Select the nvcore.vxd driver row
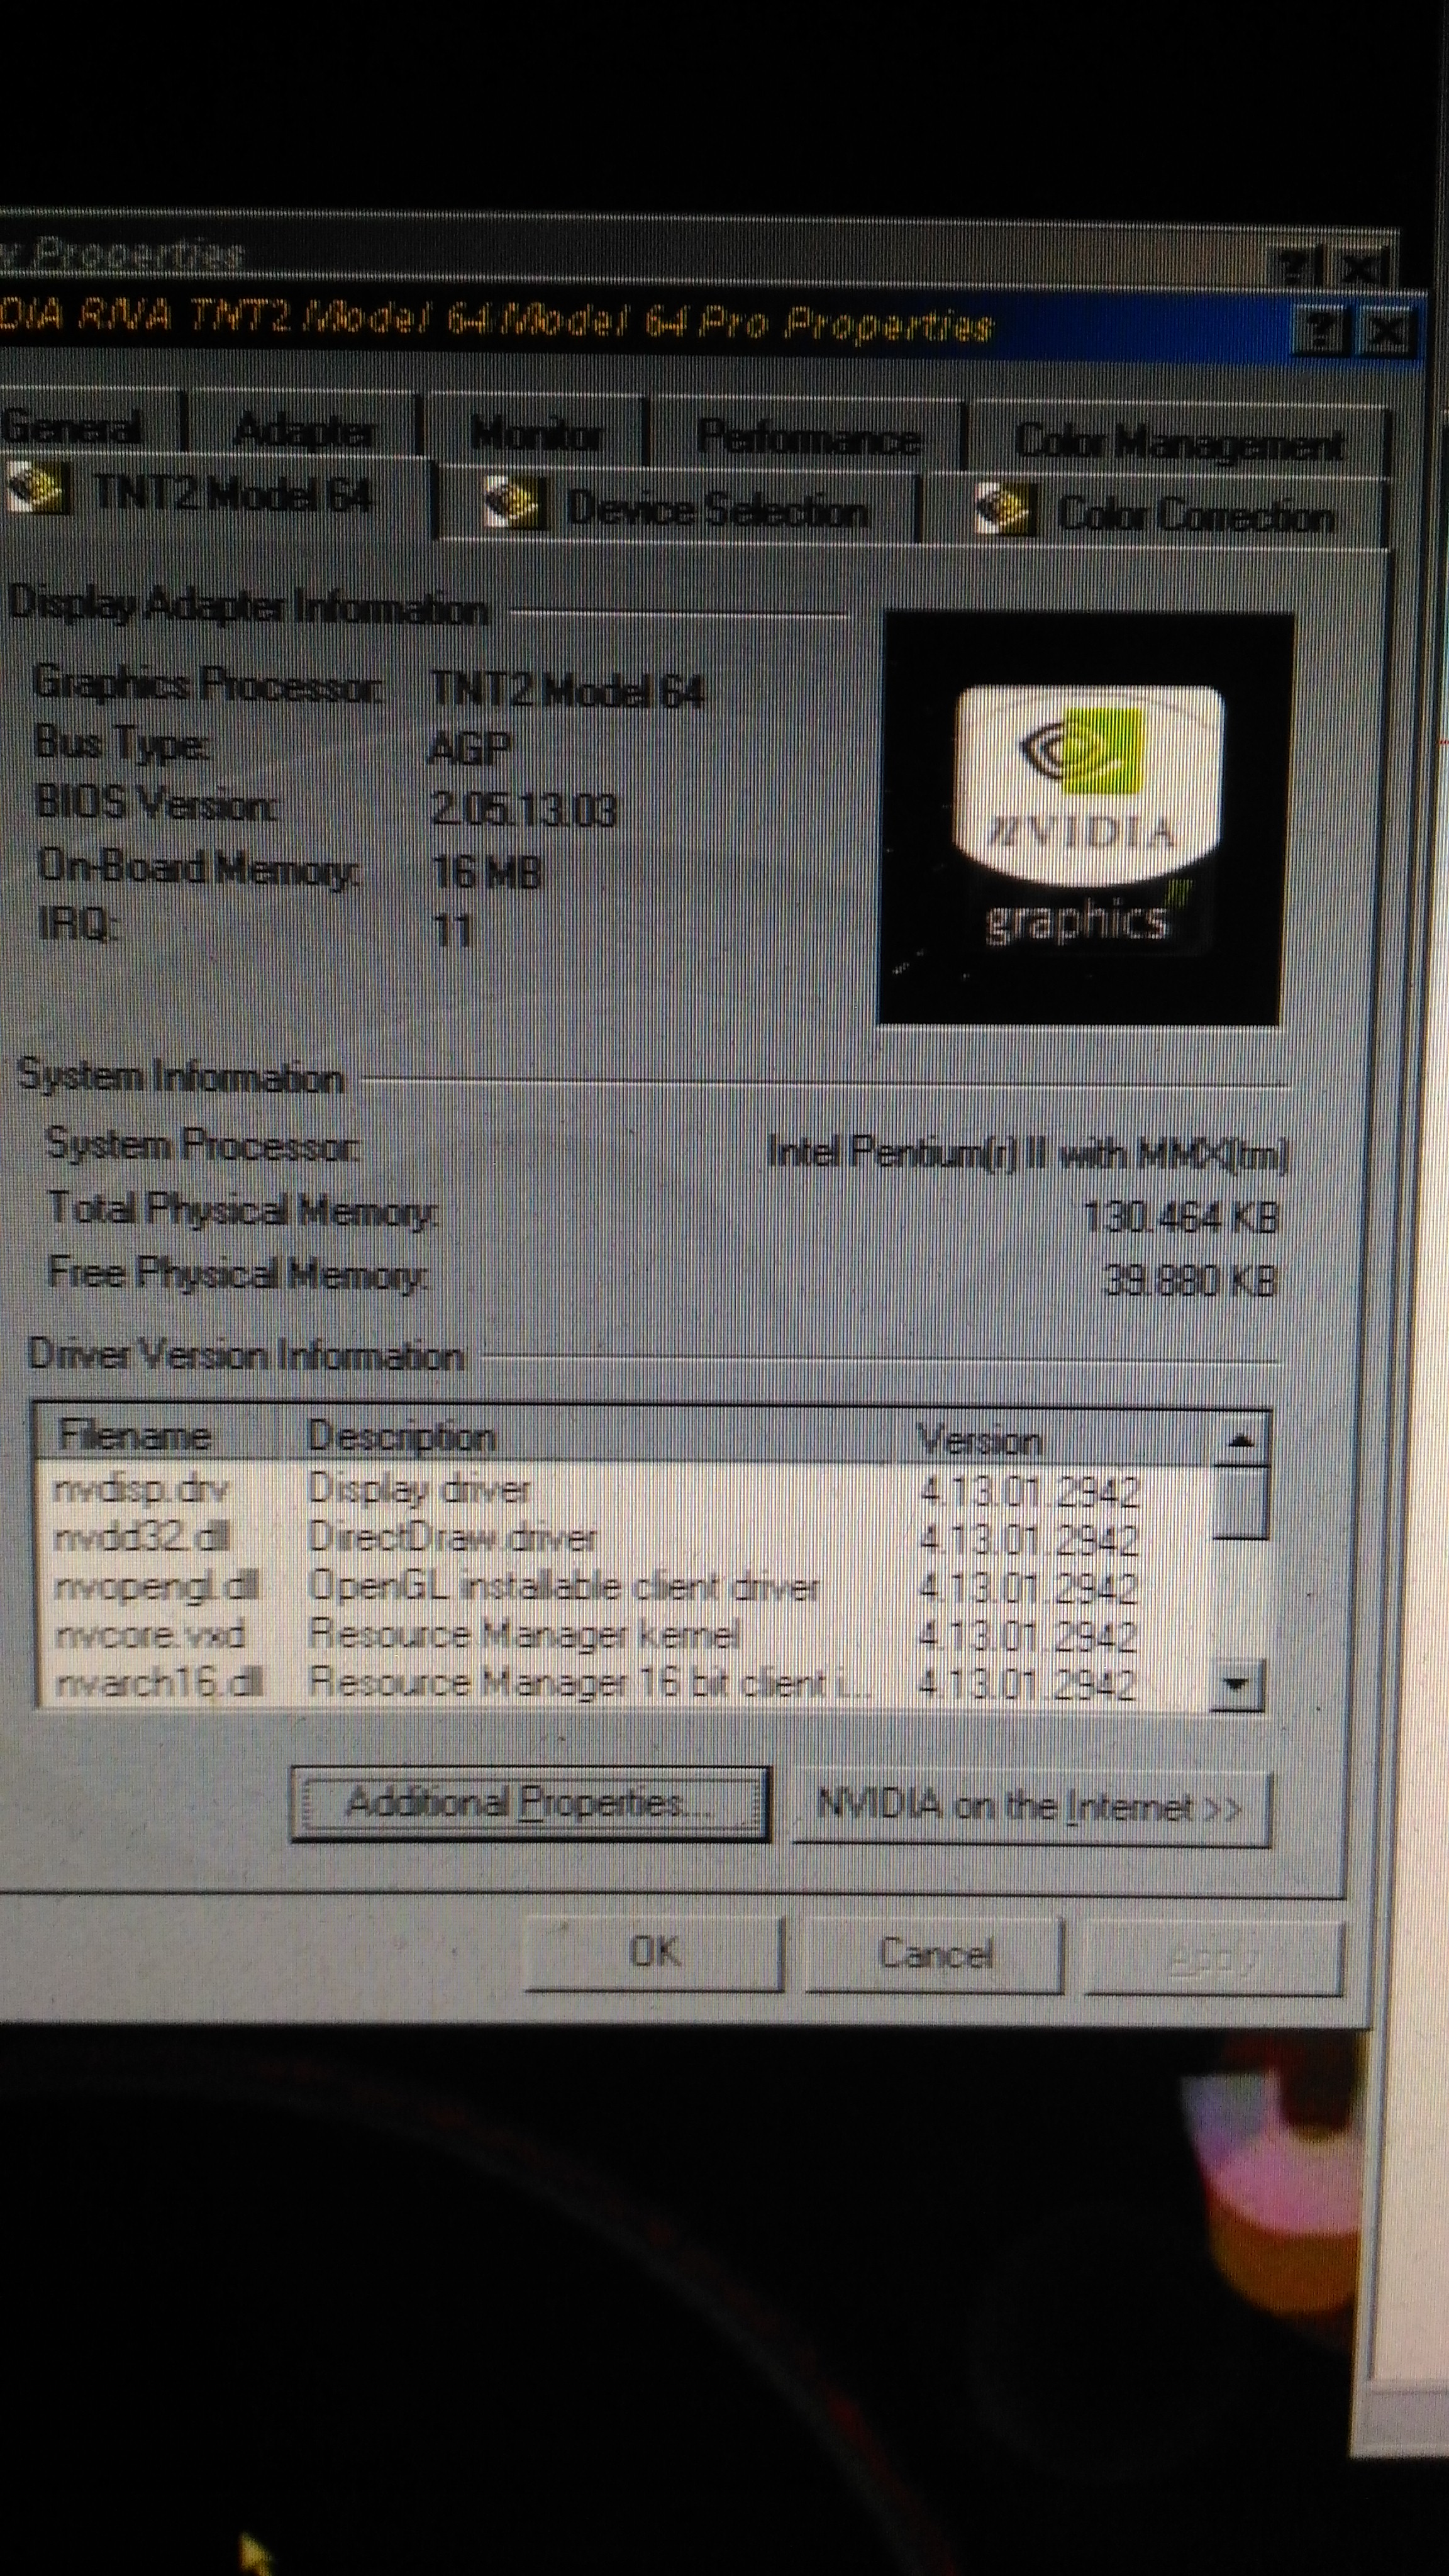 (625, 1635)
